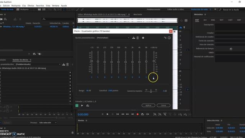This screenshot has height=138, width=245.
Task: Switch to Multipista view
Action: [x=23, y=10]
